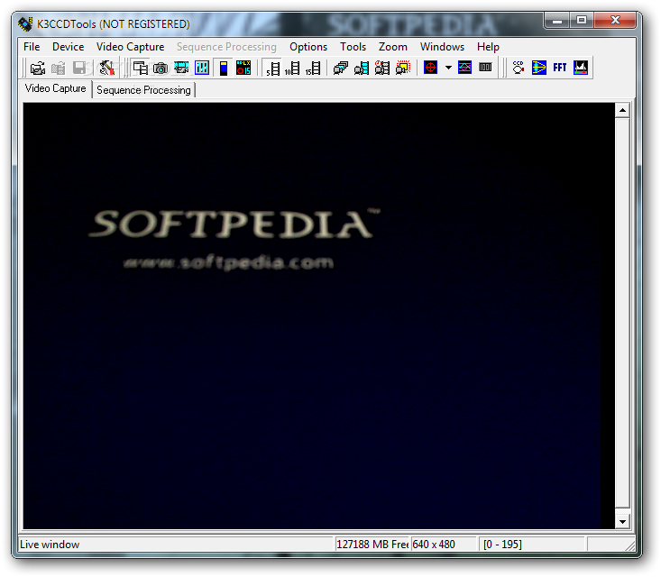Click the '640 x 480' status bar entry
The image size is (661, 577).
[434, 545]
